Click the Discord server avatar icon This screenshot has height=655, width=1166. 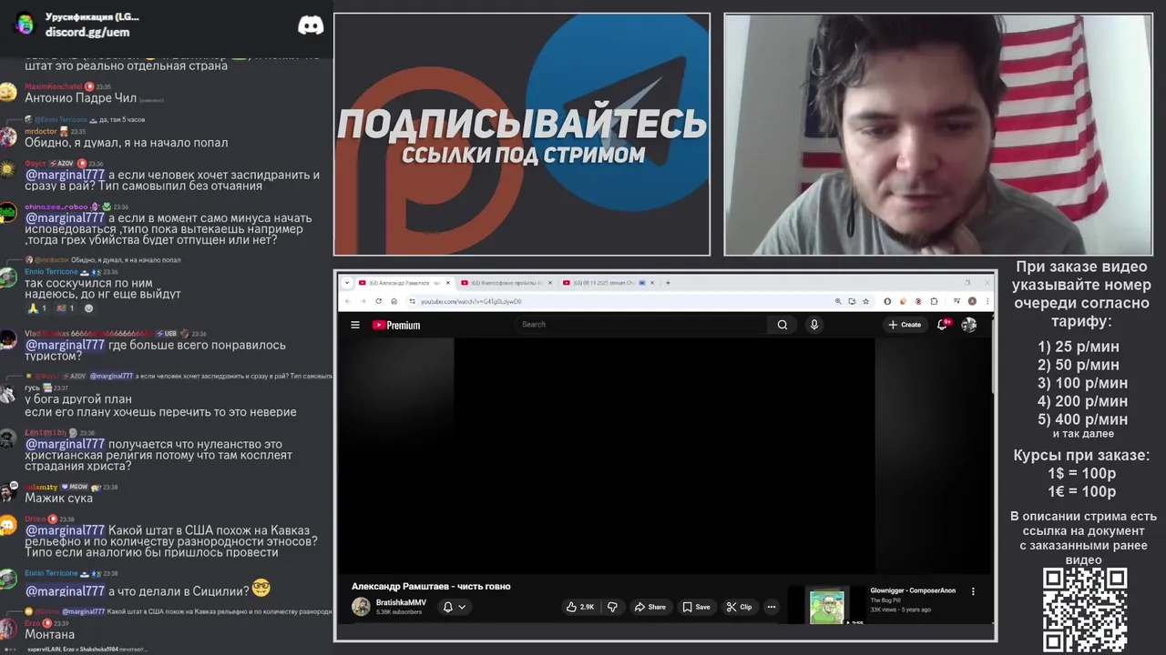tap(25, 24)
